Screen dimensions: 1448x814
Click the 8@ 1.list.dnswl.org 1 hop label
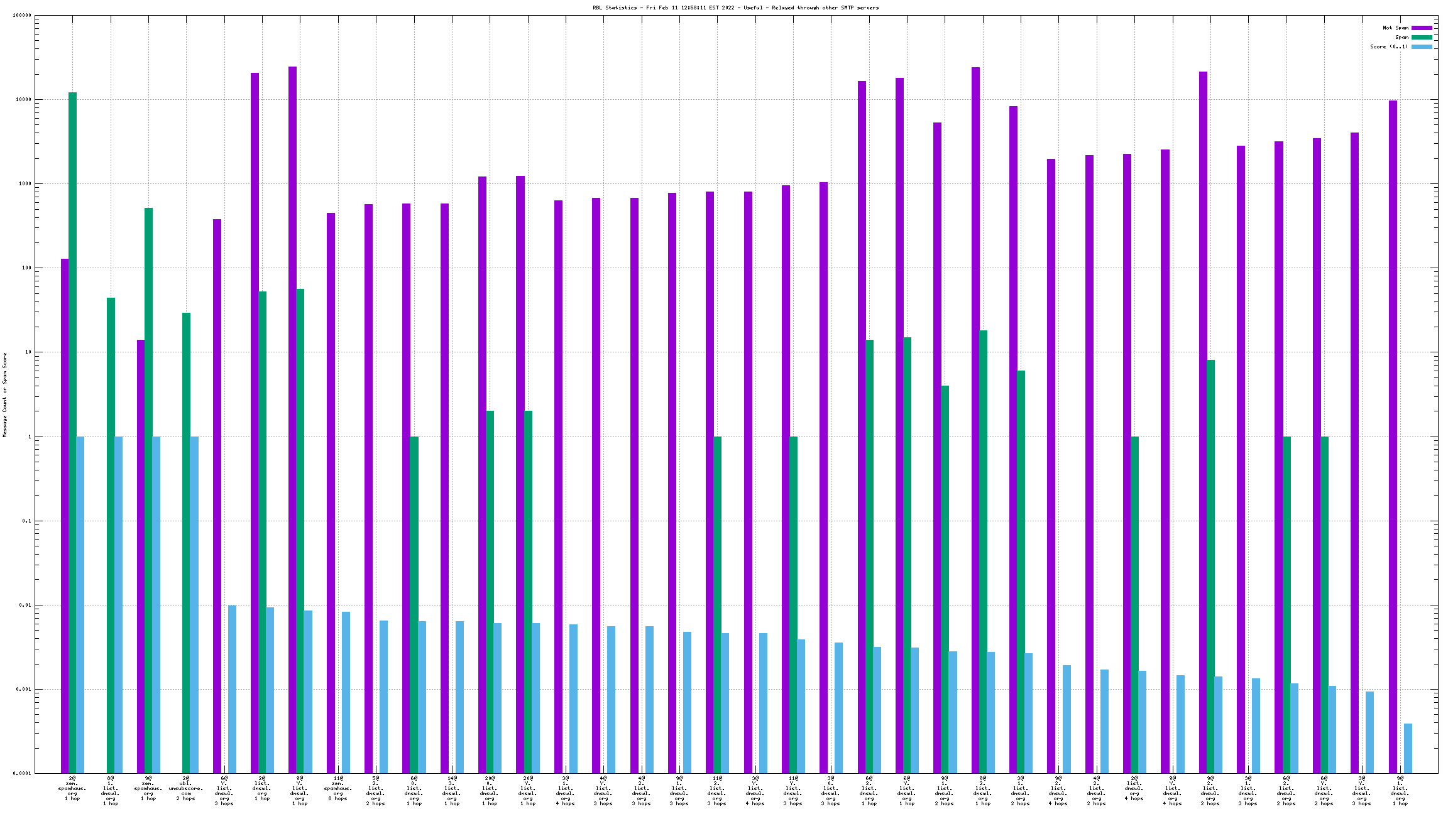111,791
